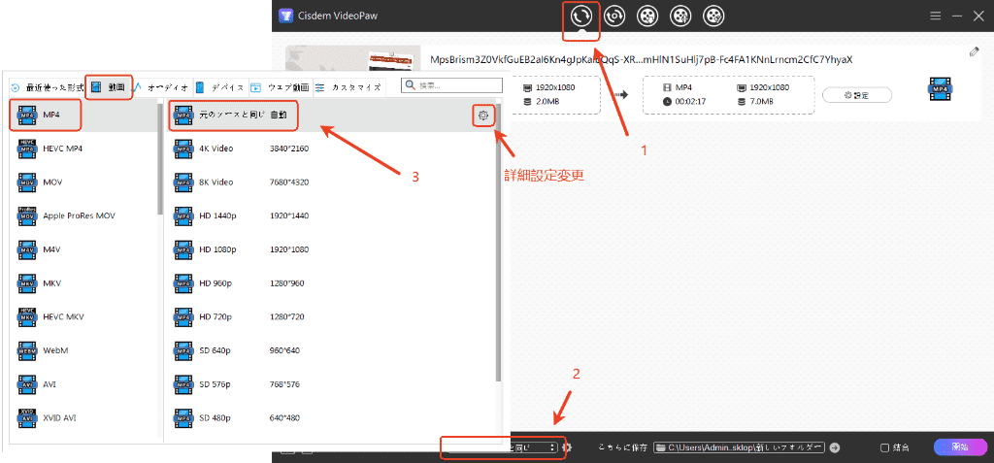The width and height of the screenshot is (994, 463).
Task: Switch to ウェブ動画 web video tab
Action: click(281, 87)
